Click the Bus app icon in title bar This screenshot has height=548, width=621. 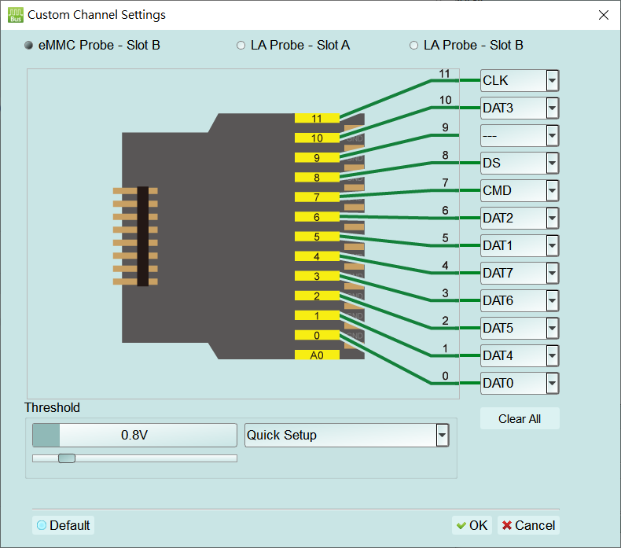pyautogui.click(x=16, y=15)
